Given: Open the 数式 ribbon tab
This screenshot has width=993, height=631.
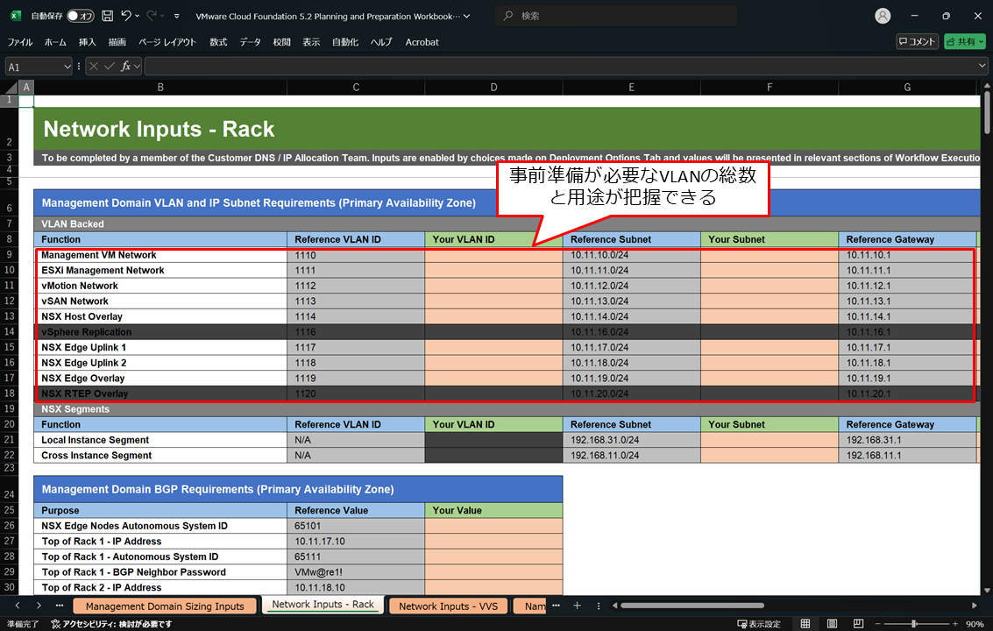Looking at the screenshot, I should click(x=218, y=42).
